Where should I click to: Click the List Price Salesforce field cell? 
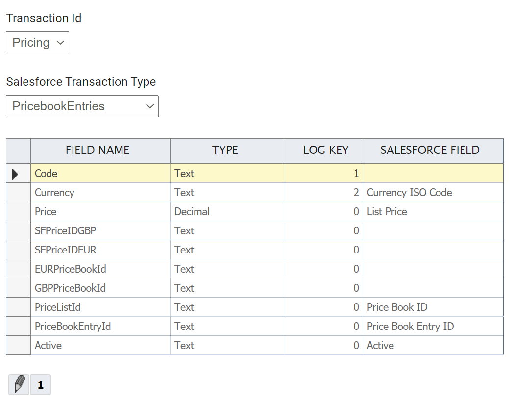[387, 212]
